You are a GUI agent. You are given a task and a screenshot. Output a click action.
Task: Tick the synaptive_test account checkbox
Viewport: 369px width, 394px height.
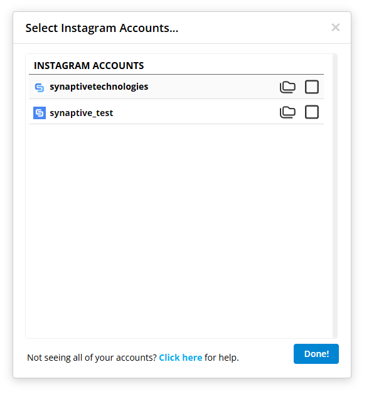(312, 112)
